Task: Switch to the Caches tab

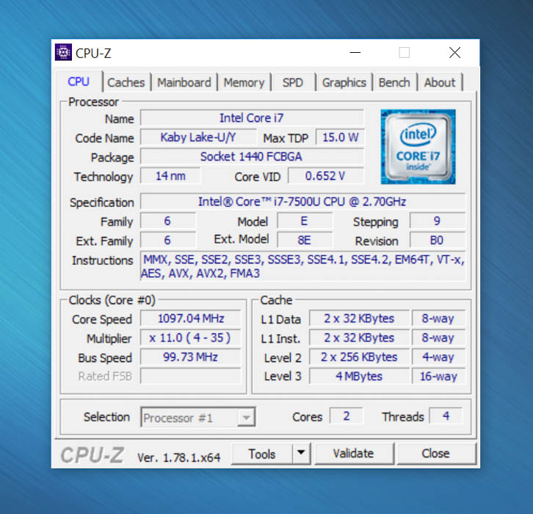Action: (126, 82)
